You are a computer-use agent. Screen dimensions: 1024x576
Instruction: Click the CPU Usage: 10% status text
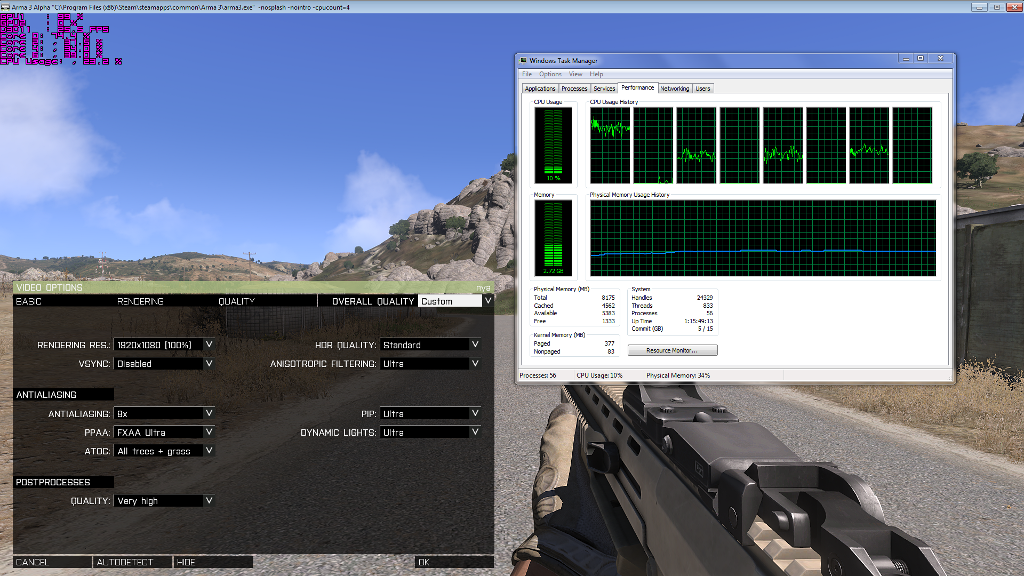(x=599, y=375)
